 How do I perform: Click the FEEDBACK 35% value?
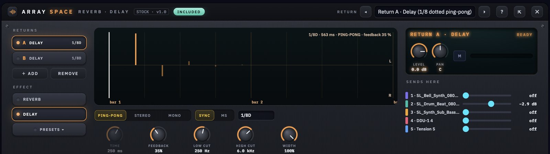point(158,151)
